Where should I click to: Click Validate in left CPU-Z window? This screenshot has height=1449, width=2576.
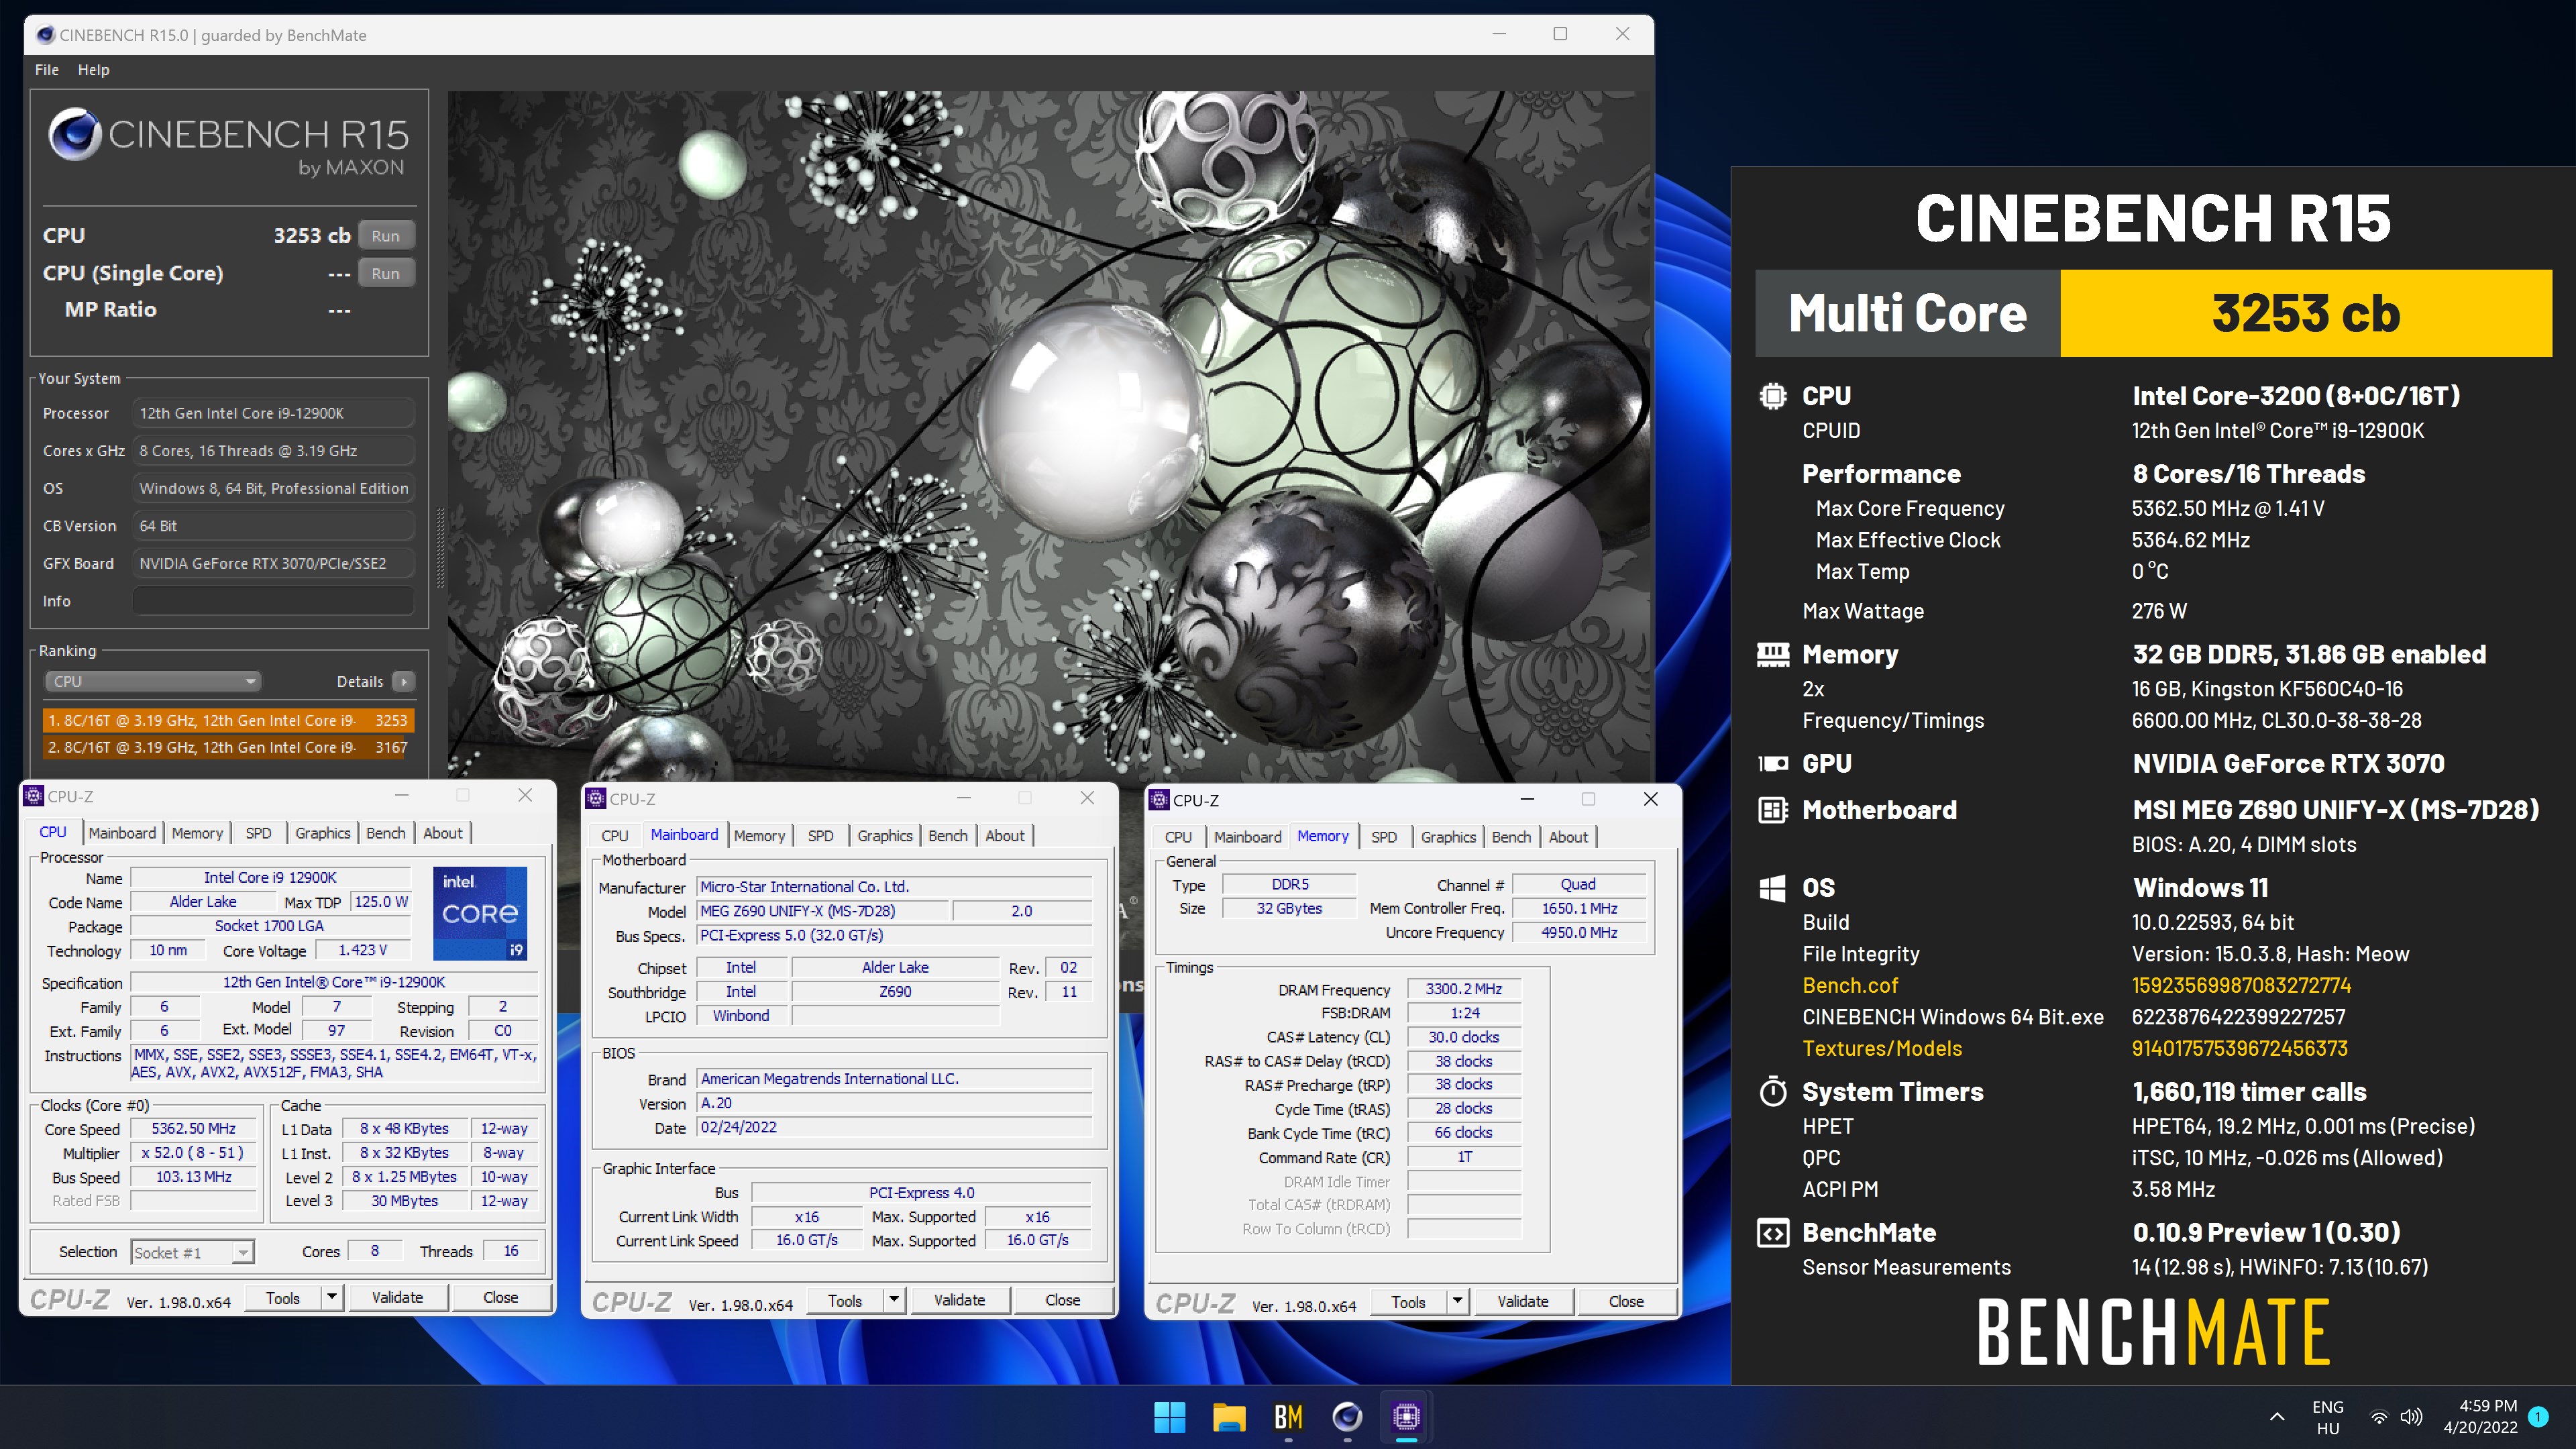pyautogui.click(x=397, y=1297)
